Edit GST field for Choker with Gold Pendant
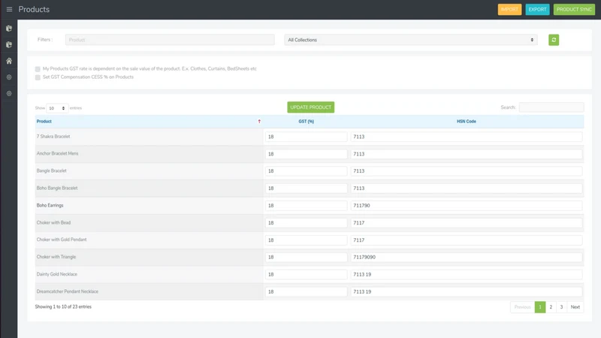This screenshot has width=601, height=338. click(306, 240)
